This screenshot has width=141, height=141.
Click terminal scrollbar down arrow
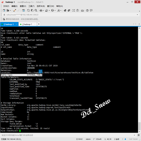pyautogui.click(x=139, y=132)
